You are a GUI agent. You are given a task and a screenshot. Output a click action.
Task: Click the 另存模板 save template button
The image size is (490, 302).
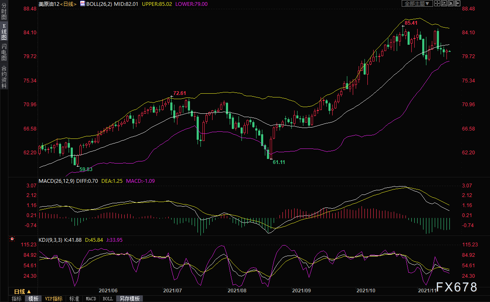tap(130, 299)
